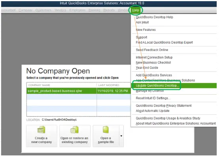Screen dimensions: 219x157
Task: Open the Company menu
Action: click(25, 10)
